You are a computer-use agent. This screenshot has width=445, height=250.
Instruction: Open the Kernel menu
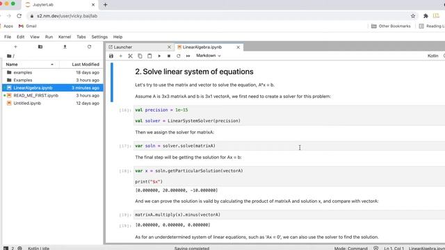tap(65, 37)
